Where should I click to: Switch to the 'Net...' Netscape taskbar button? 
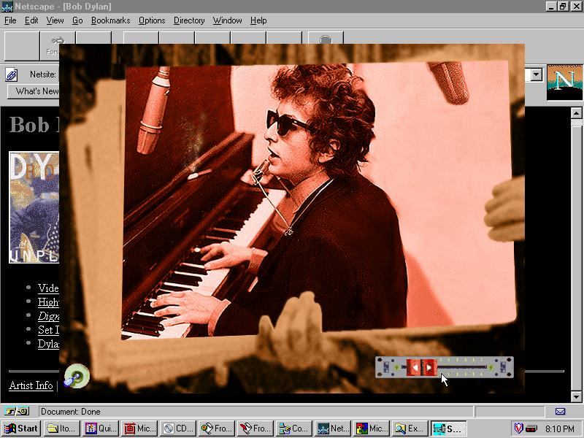click(333, 429)
